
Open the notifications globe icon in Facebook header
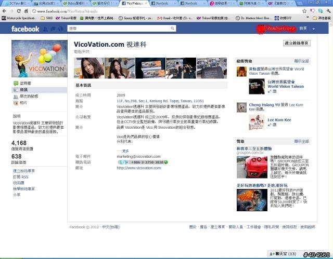click(x=60, y=29)
